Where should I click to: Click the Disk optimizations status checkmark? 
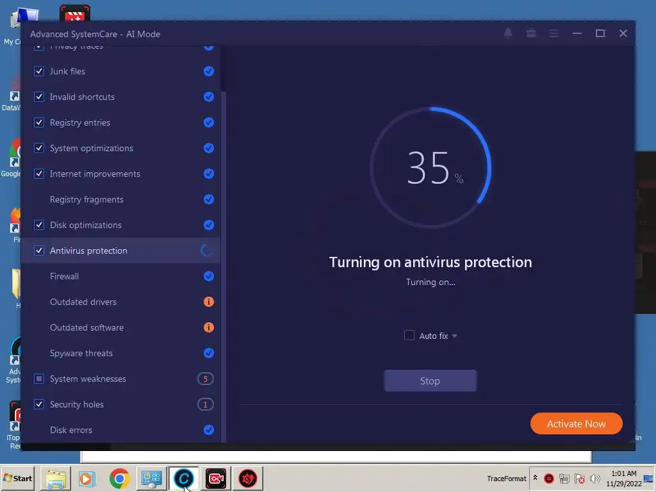click(x=209, y=225)
